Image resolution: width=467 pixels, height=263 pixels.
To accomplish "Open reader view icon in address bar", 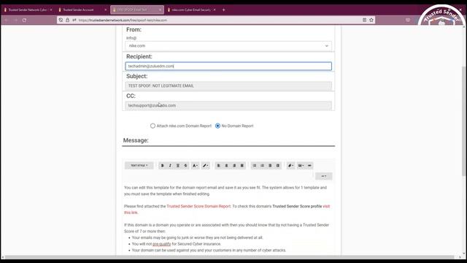I will 365,20.
